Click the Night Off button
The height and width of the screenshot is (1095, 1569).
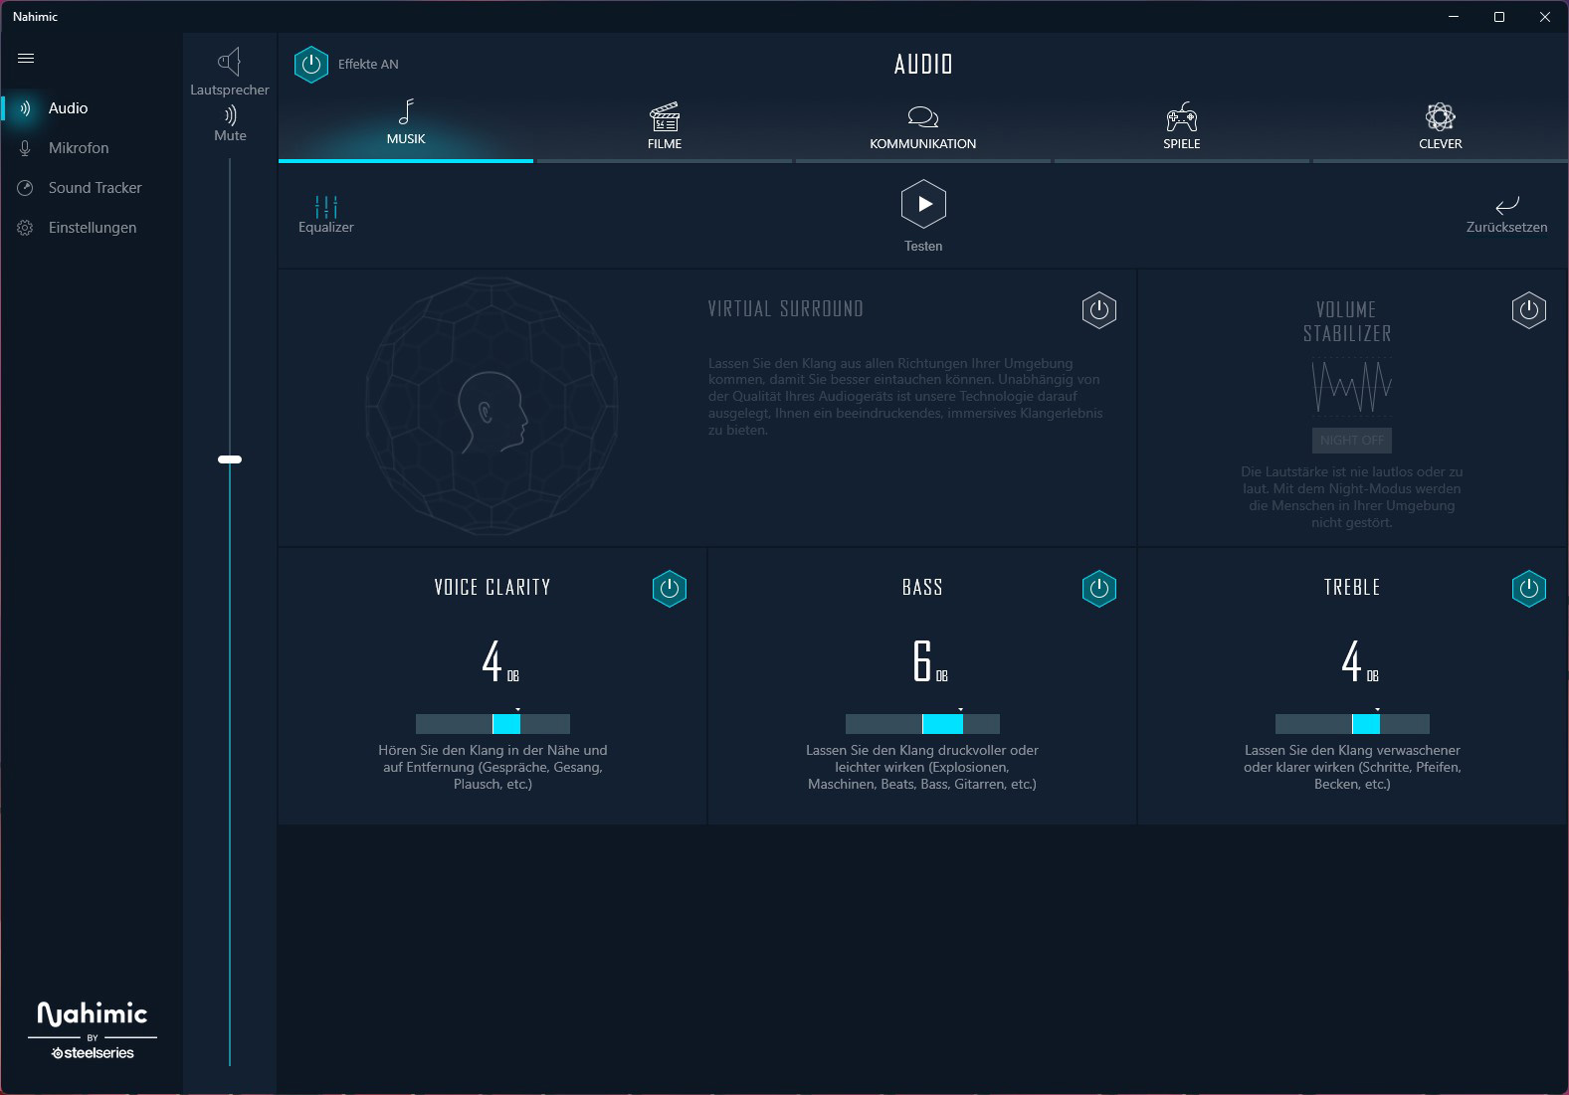click(1352, 441)
